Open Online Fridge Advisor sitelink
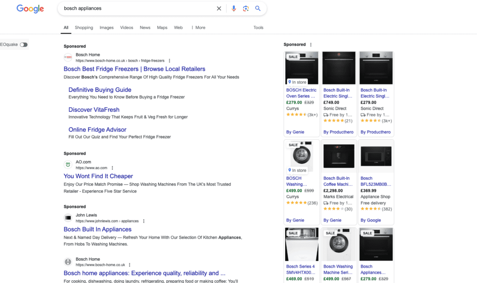Image resolution: width=477 pixels, height=283 pixels. [97, 129]
